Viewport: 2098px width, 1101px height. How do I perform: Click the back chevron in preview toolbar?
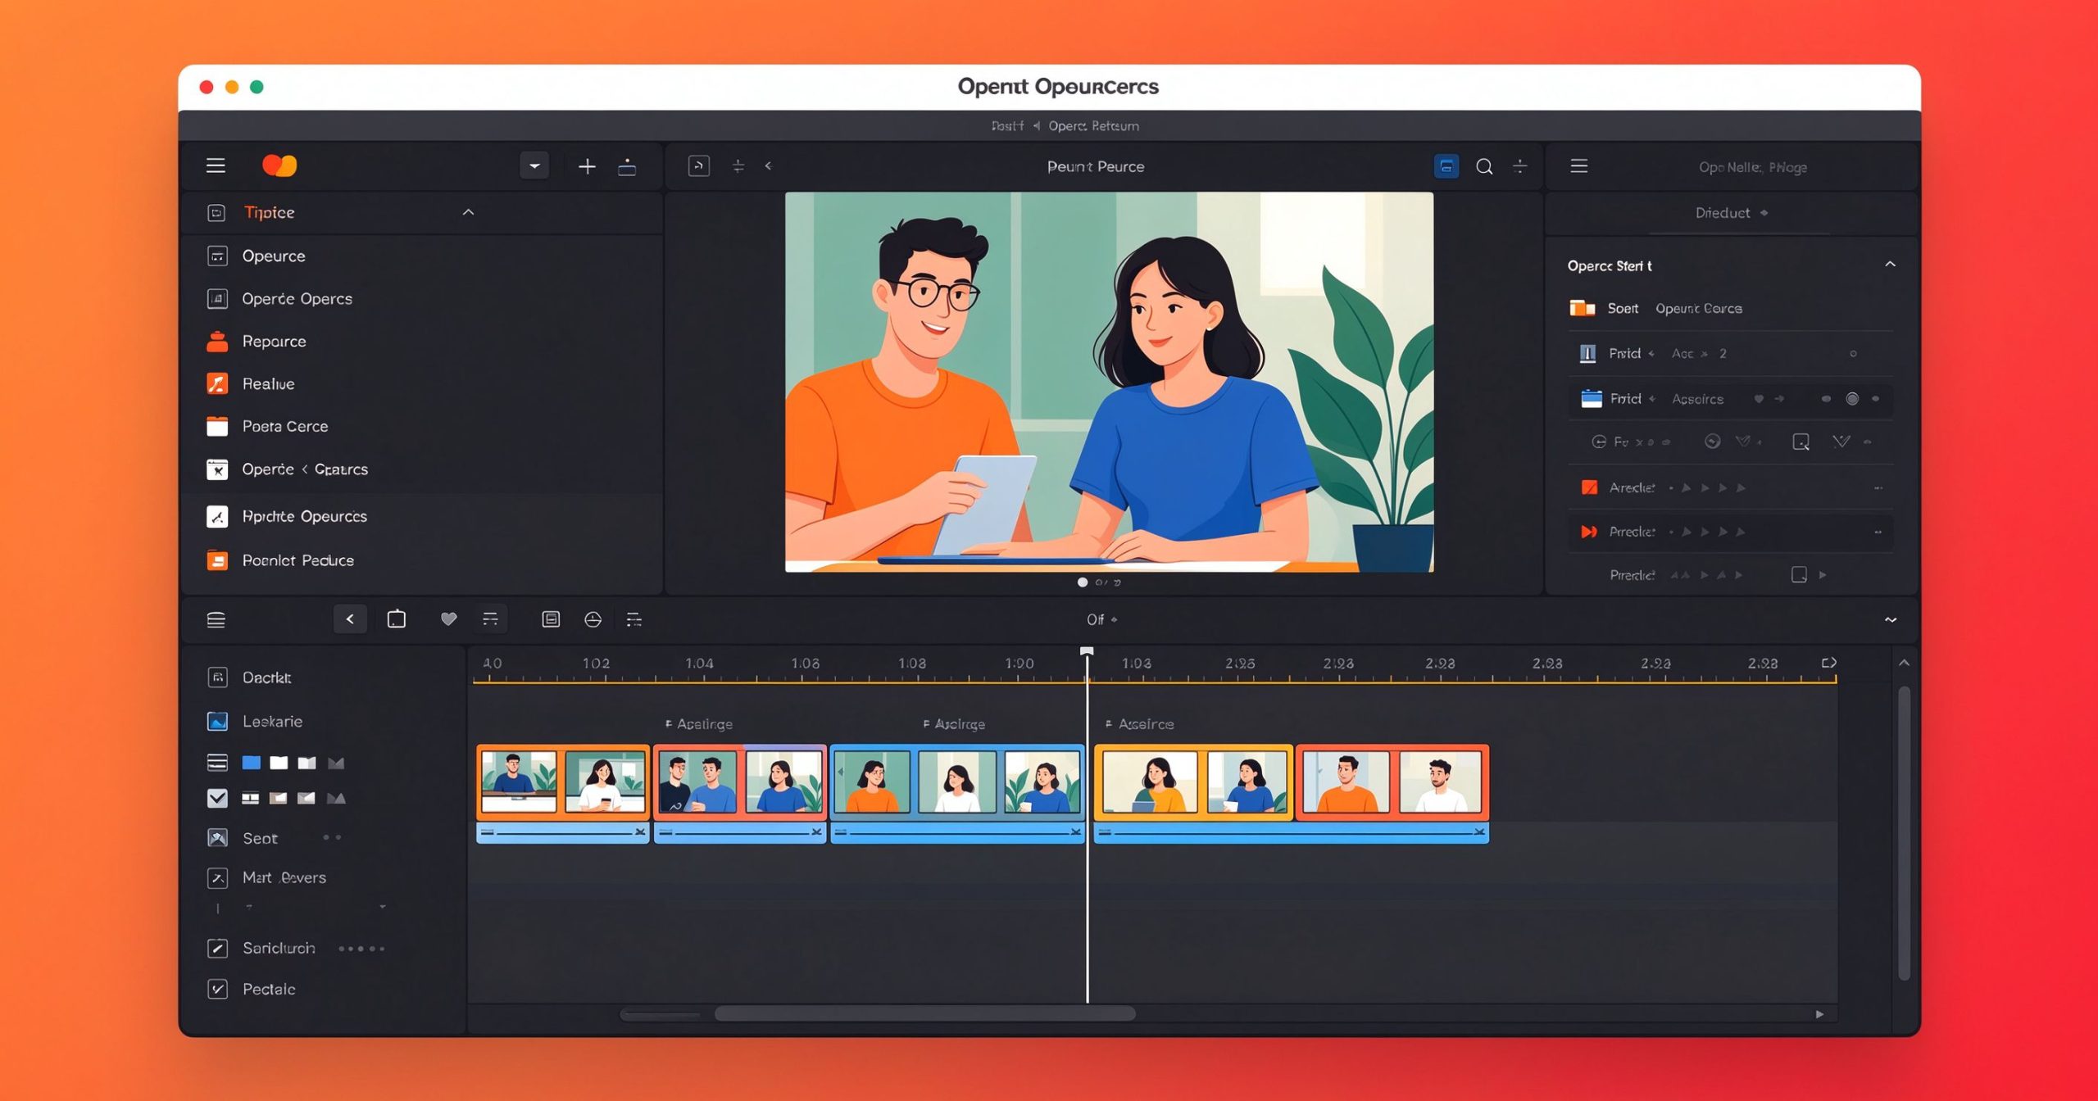[768, 165]
